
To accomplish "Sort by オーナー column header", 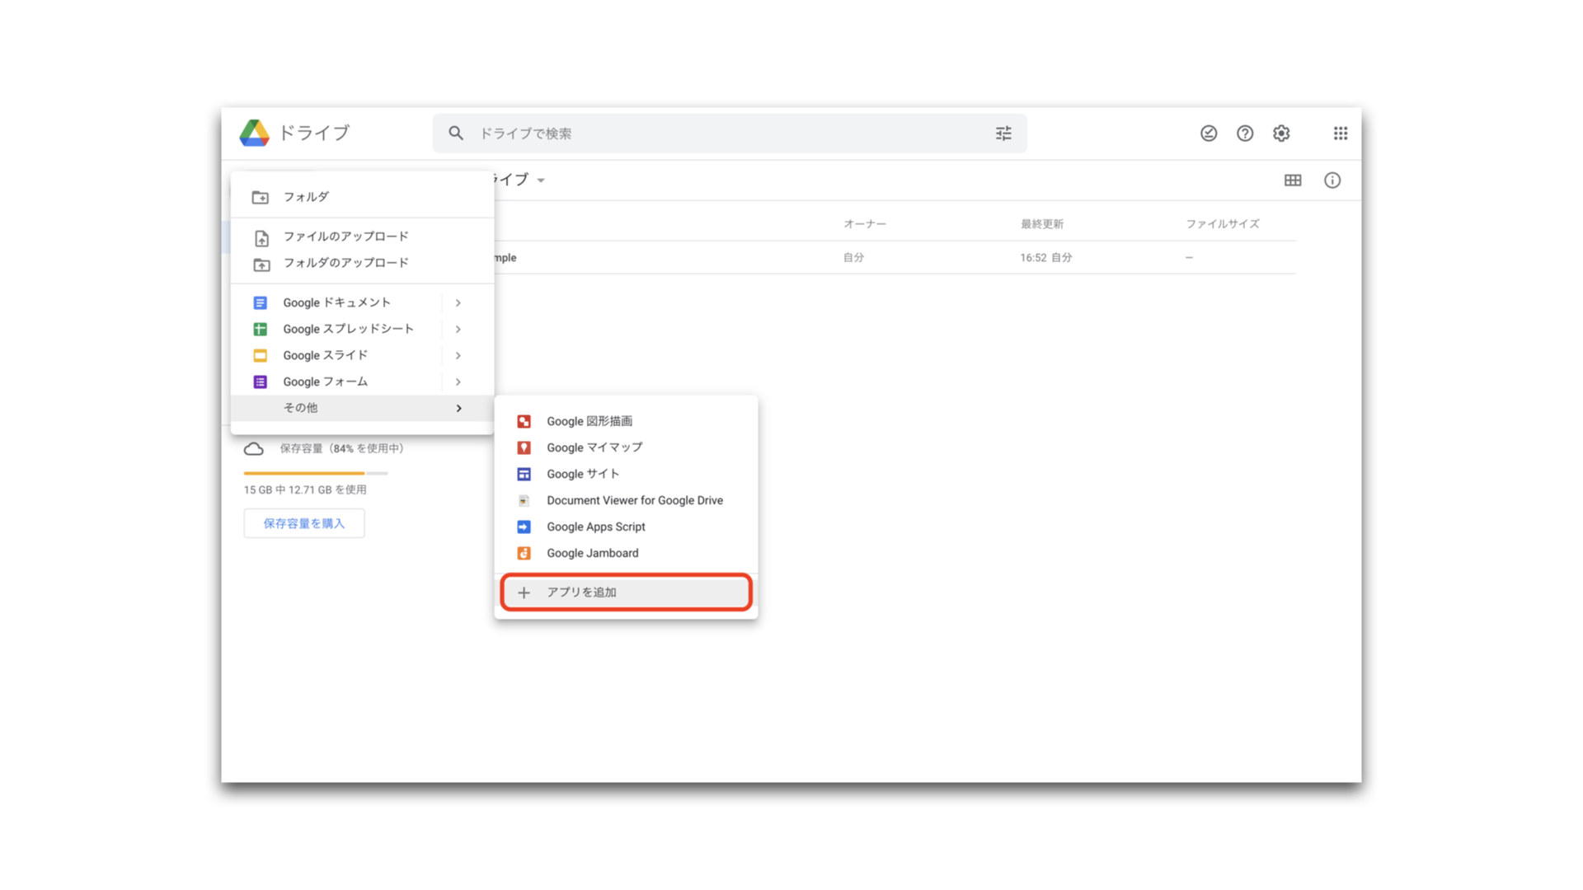I will [x=865, y=224].
